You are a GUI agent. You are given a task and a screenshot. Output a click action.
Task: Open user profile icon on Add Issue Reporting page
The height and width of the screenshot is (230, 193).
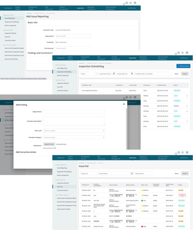tap(135, 3)
